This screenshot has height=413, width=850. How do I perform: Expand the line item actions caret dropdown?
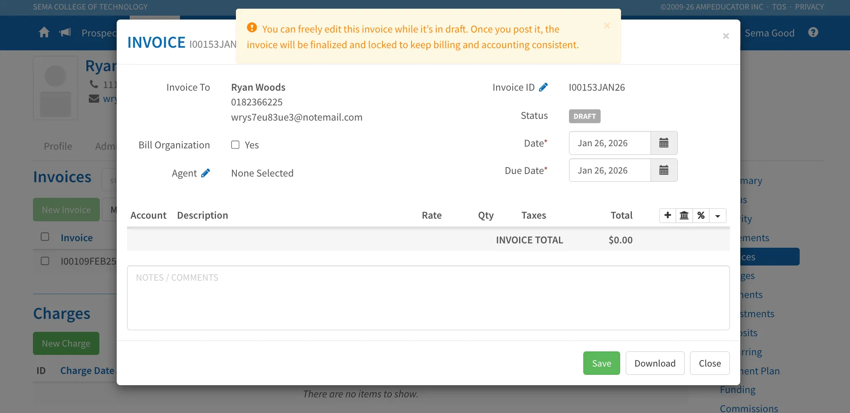(x=718, y=215)
